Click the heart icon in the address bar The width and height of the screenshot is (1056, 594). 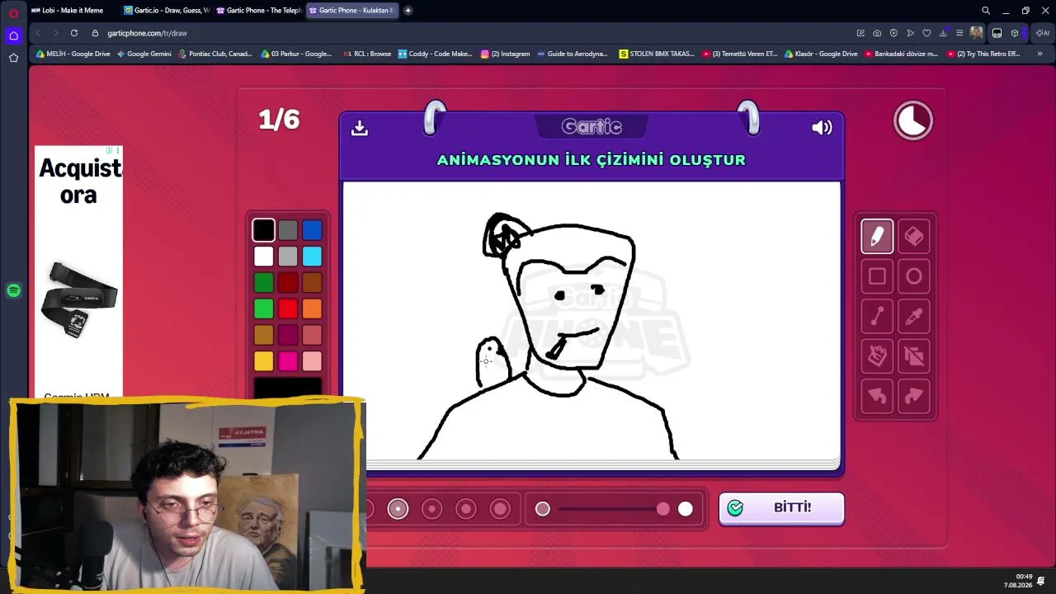point(926,33)
